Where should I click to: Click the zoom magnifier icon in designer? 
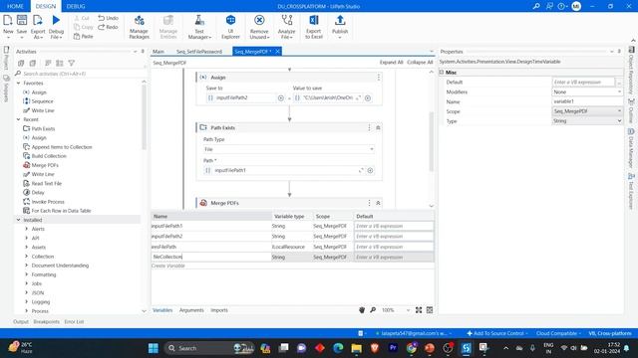coord(373,310)
